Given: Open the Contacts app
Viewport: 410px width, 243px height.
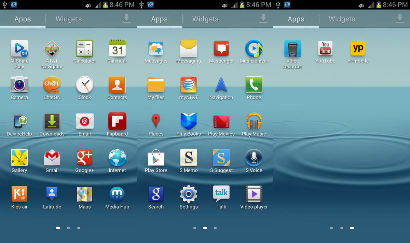Looking at the screenshot, I should (117, 85).
